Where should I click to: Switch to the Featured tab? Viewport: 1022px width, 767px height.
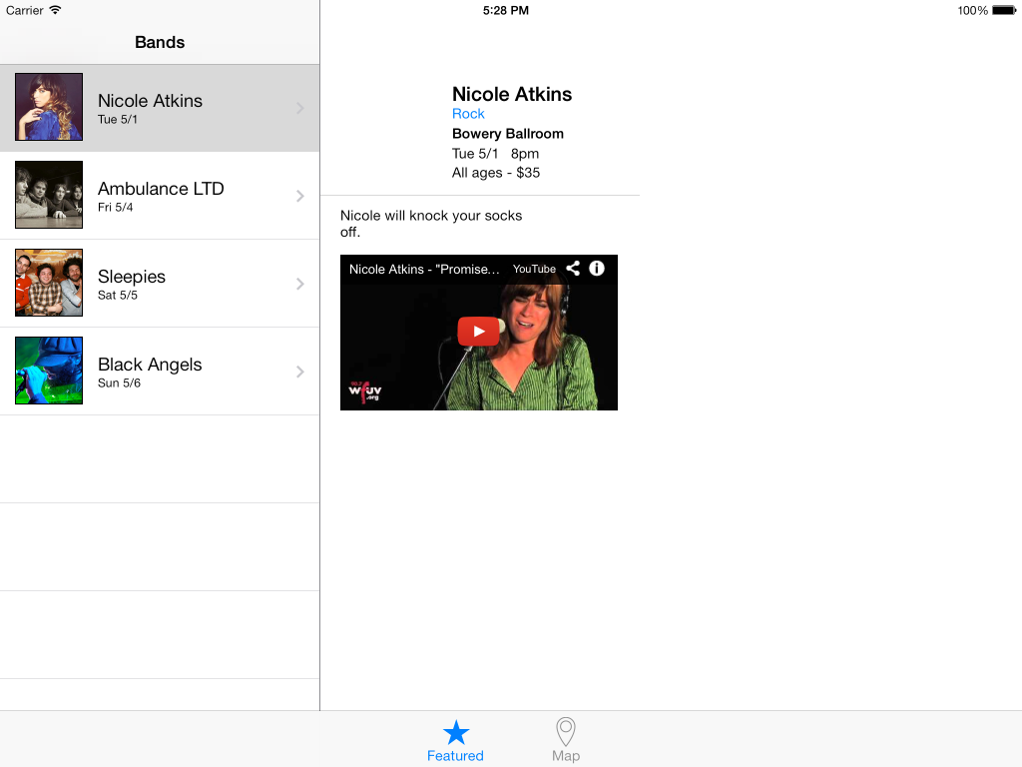coord(455,739)
